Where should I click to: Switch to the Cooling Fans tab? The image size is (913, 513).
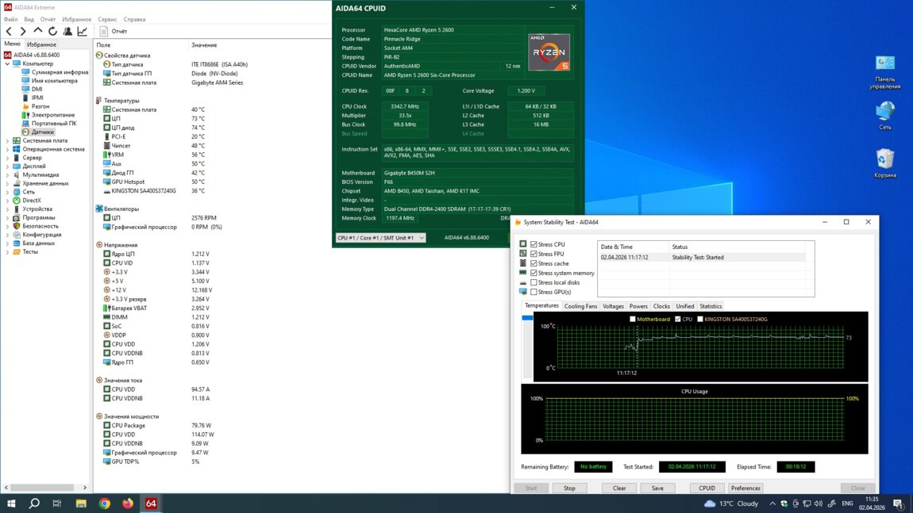[580, 306]
